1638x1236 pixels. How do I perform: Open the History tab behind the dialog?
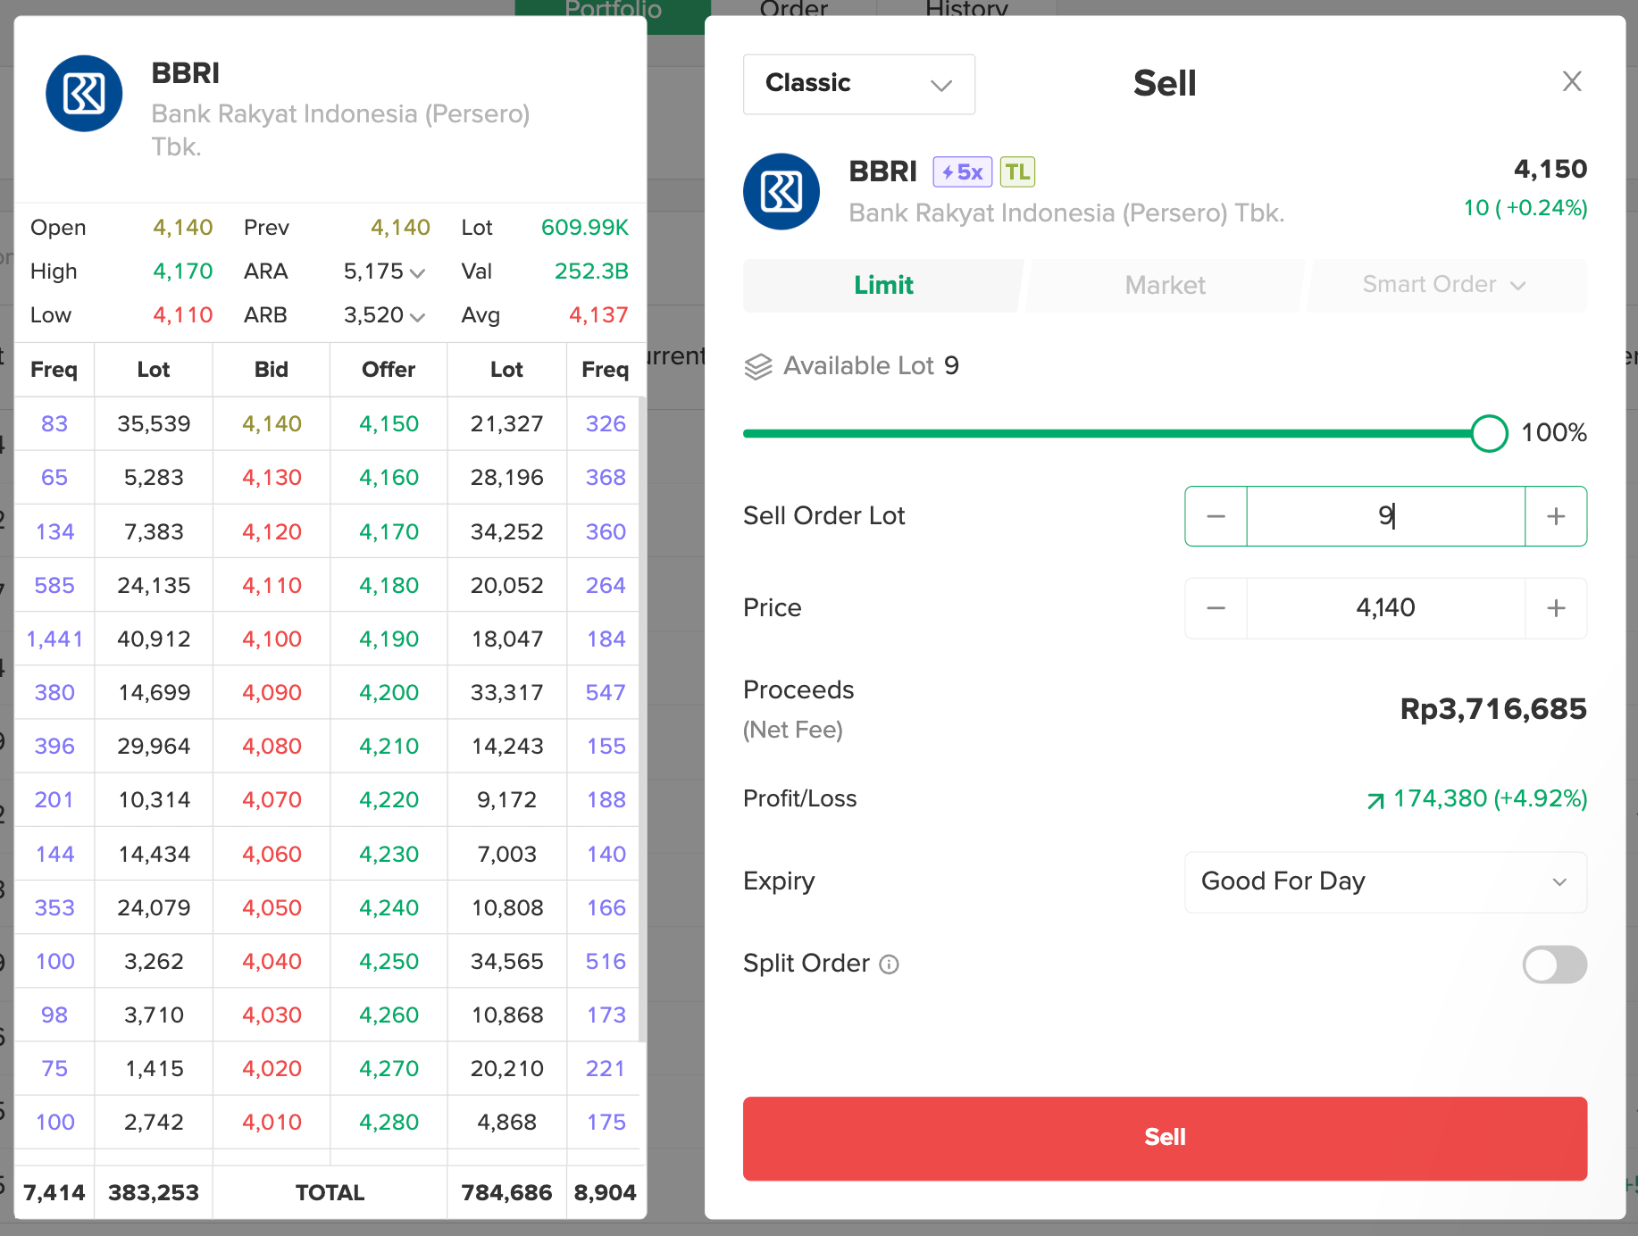[966, 10]
